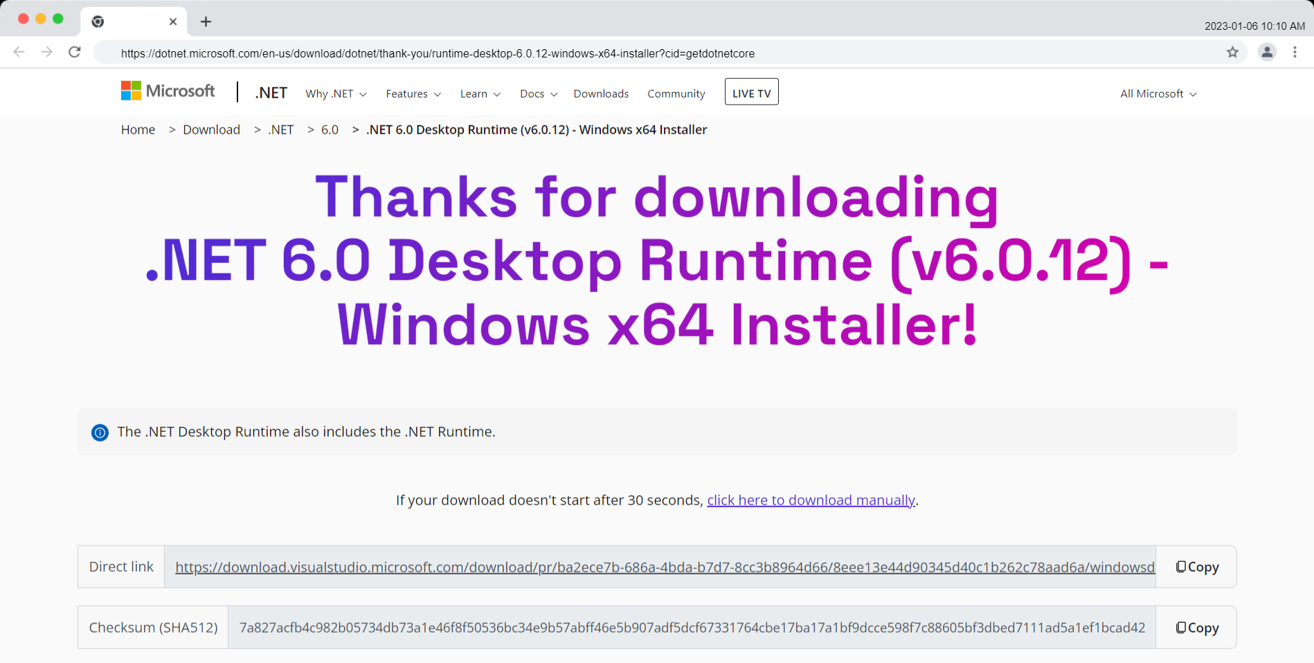Expand the Docs menu

pyautogui.click(x=539, y=93)
